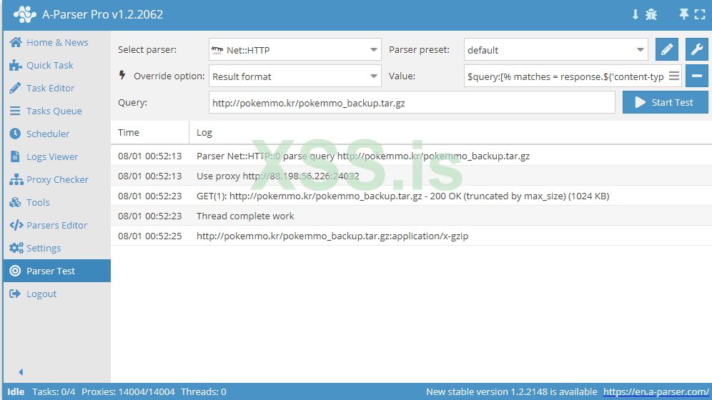Viewport: 712px width, 400px height.
Task: Click the Proxy Checker network icon
Action: pos(16,179)
